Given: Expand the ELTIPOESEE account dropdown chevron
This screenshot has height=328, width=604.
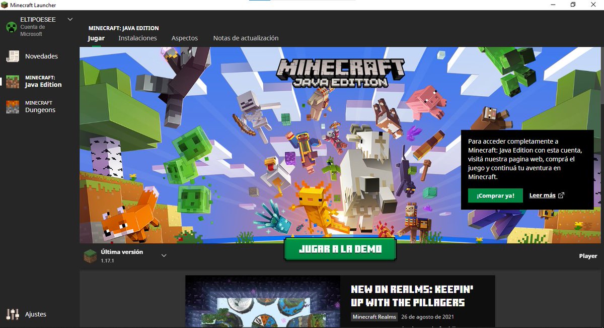Looking at the screenshot, I should click(x=70, y=19).
